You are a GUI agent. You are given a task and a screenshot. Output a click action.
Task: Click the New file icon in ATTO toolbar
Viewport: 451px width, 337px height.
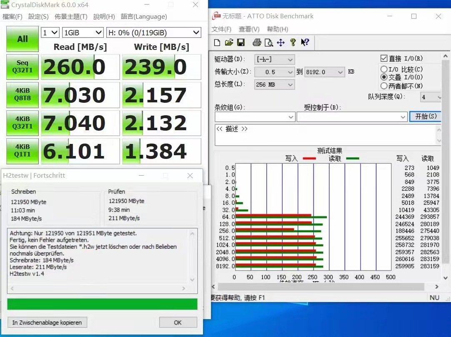[x=218, y=43]
